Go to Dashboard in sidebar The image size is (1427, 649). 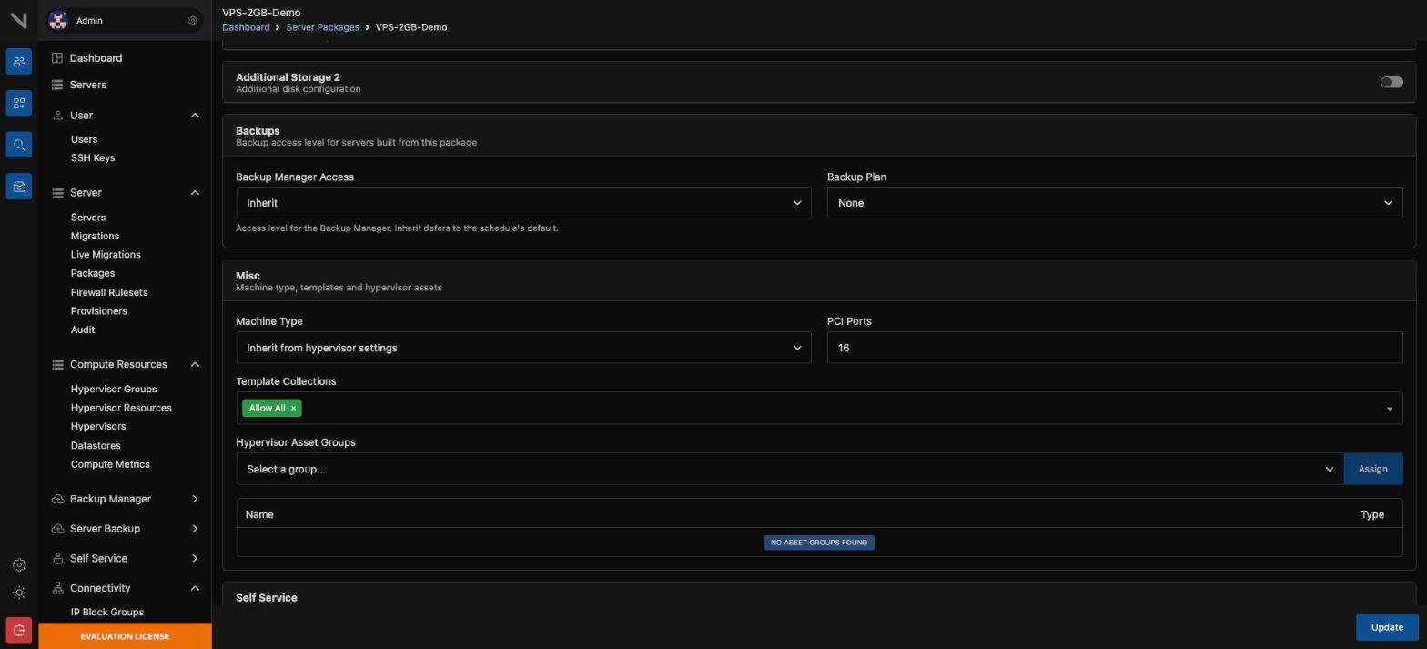click(96, 58)
